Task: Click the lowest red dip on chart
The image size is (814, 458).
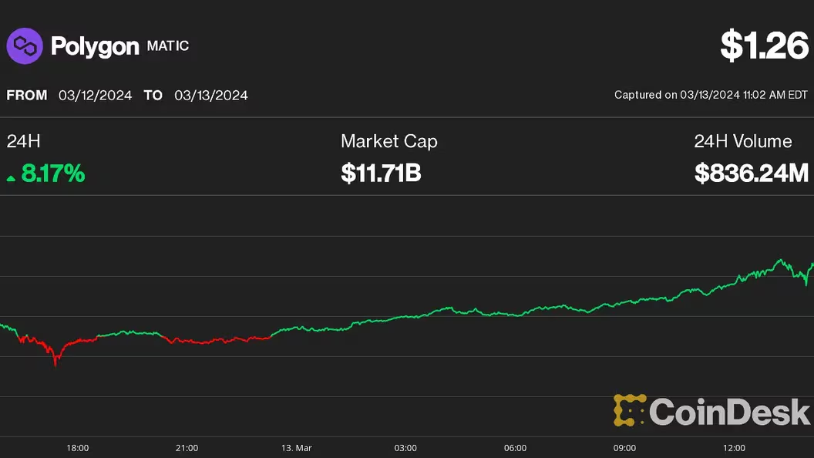Action: click(x=55, y=363)
